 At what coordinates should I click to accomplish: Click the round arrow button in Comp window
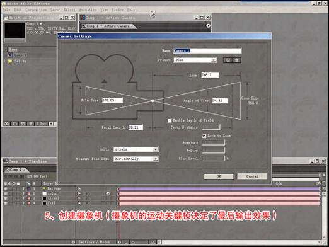tap(208, 26)
